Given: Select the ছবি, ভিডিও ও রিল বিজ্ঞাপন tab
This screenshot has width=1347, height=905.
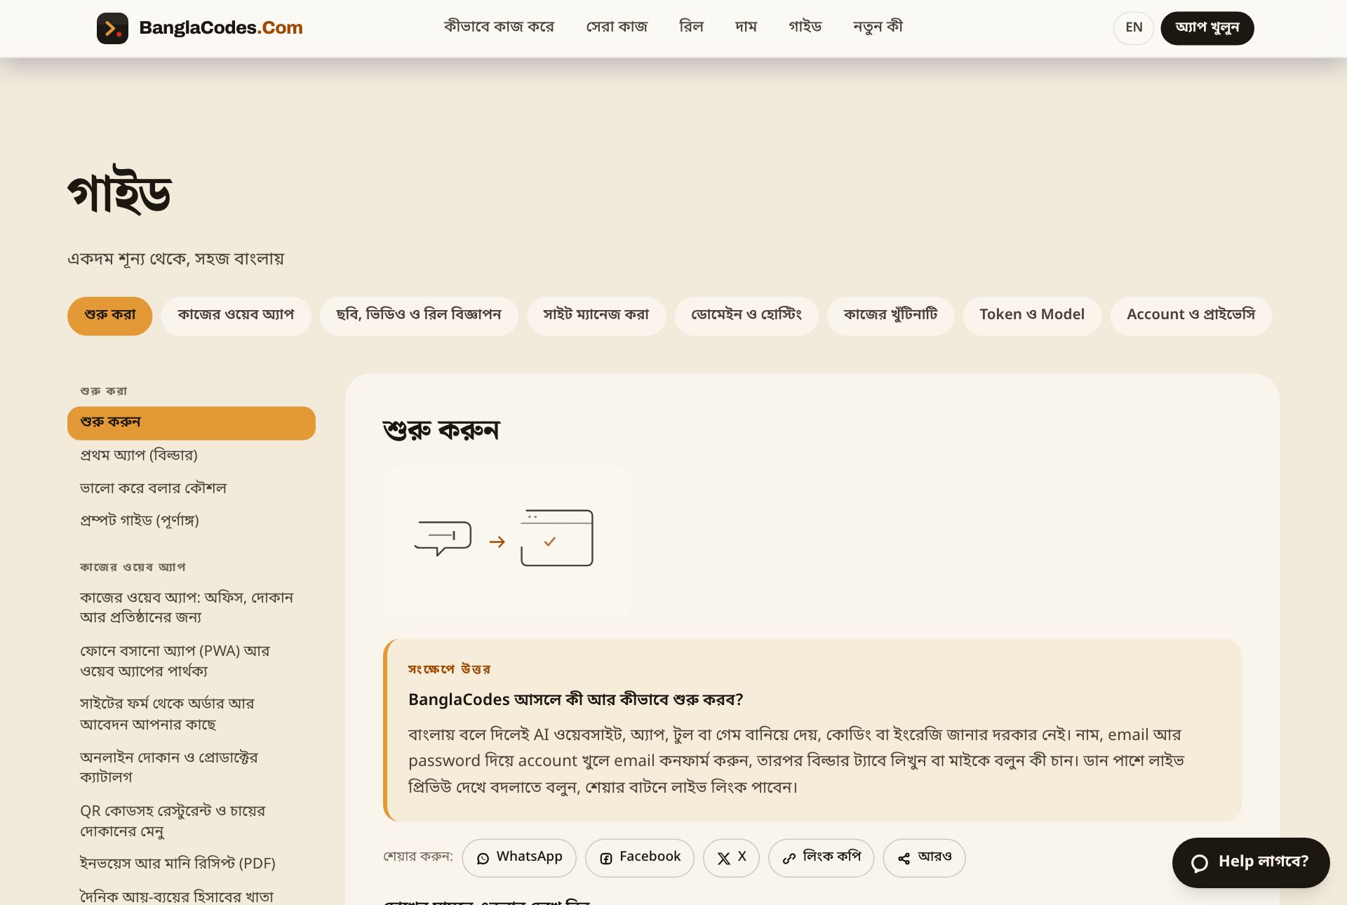Looking at the screenshot, I should [419, 316].
